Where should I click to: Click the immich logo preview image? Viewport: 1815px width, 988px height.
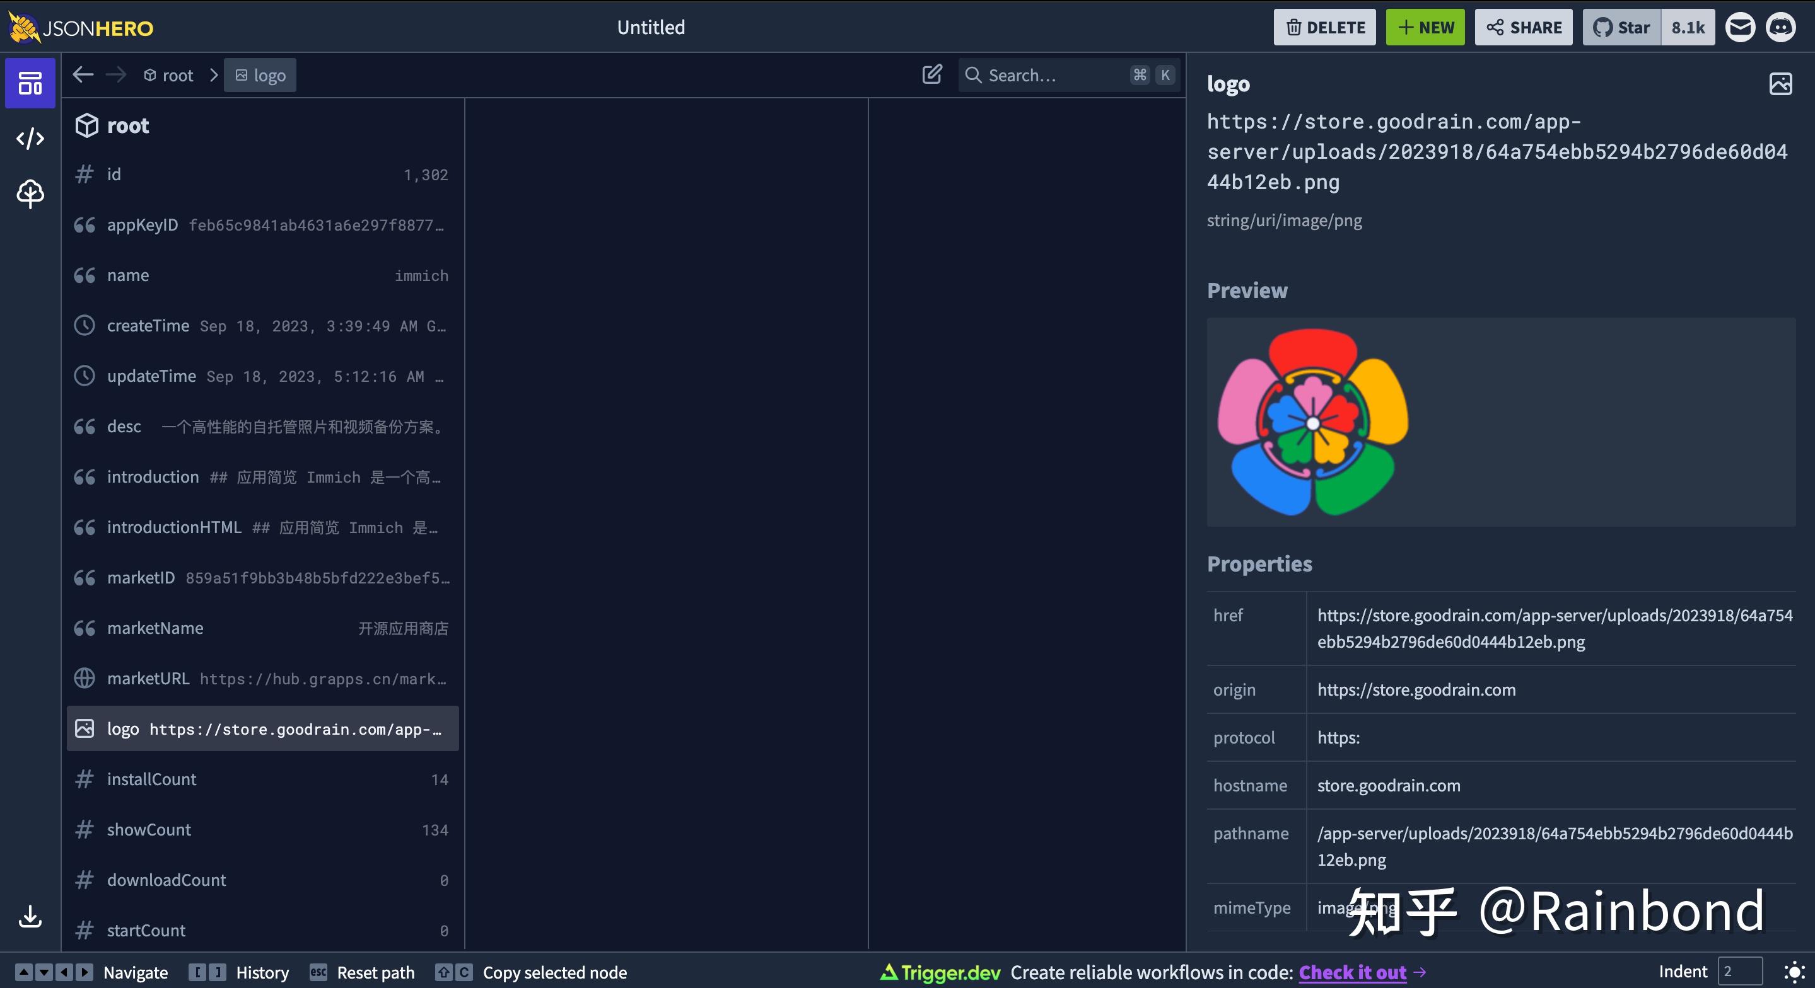pyautogui.click(x=1312, y=422)
